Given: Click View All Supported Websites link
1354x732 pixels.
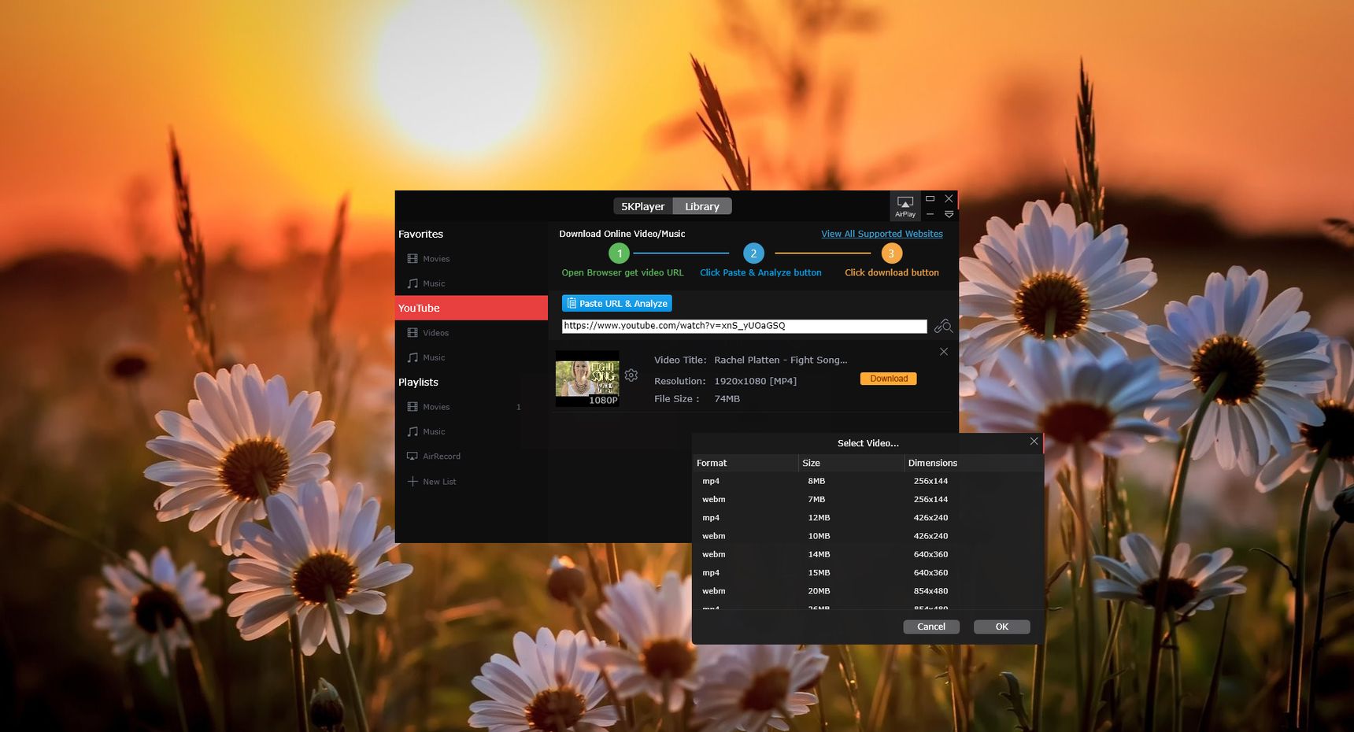Looking at the screenshot, I should pyautogui.click(x=882, y=234).
